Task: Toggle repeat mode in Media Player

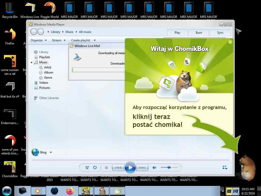Action: pos(95,167)
